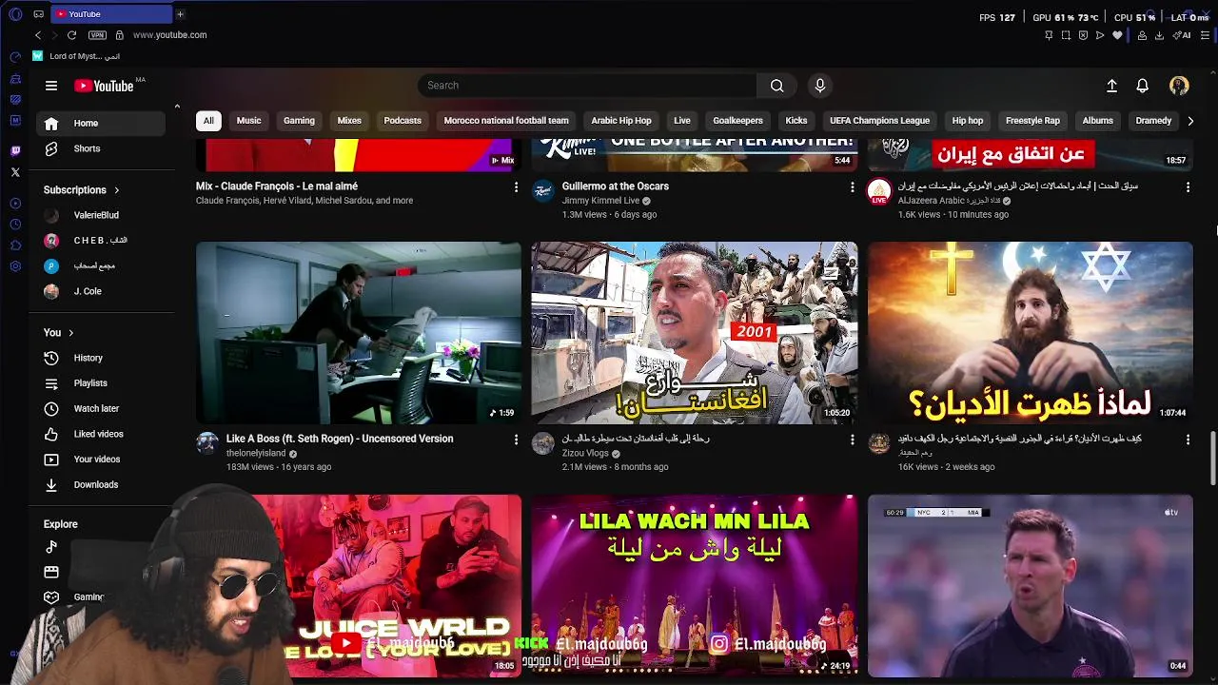Open Shorts in the sidebar
This screenshot has height=685, width=1218.
[101, 148]
